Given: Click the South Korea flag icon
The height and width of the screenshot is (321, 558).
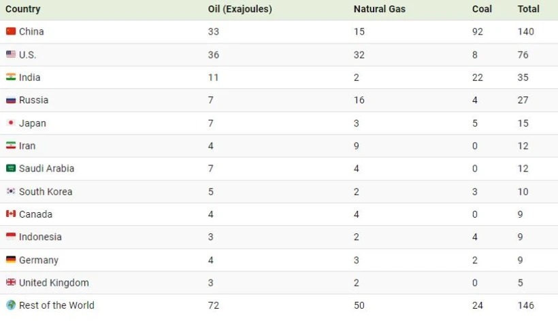Looking at the screenshot, I should [11, 191].
